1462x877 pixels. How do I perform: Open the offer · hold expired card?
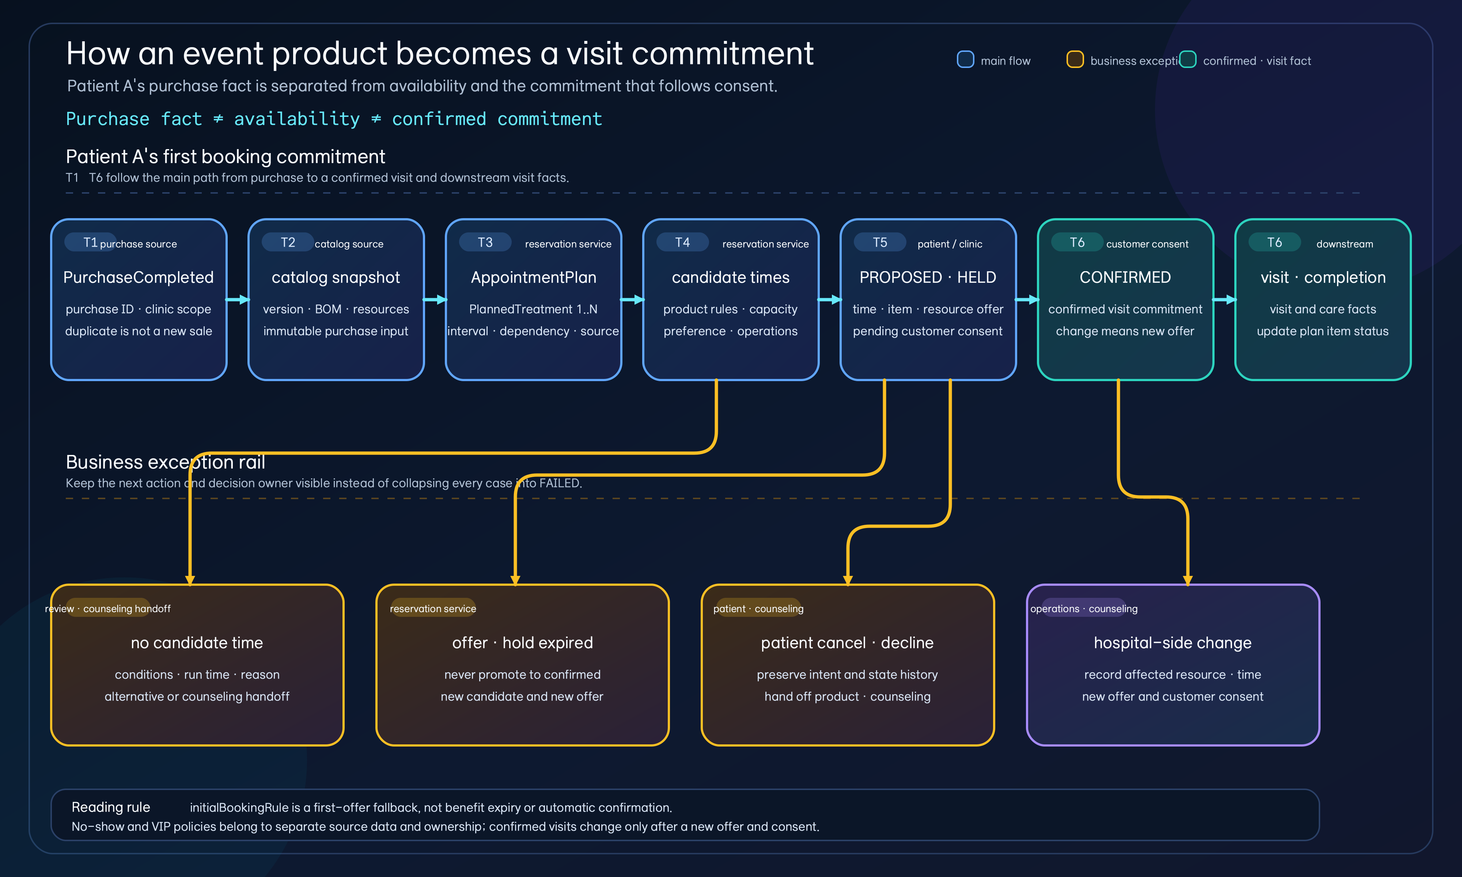pos(522,665)
